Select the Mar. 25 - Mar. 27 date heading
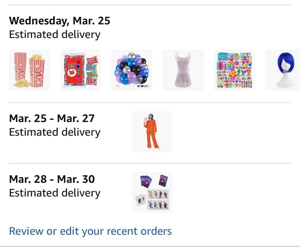300x250 pixels. (52, 119)
